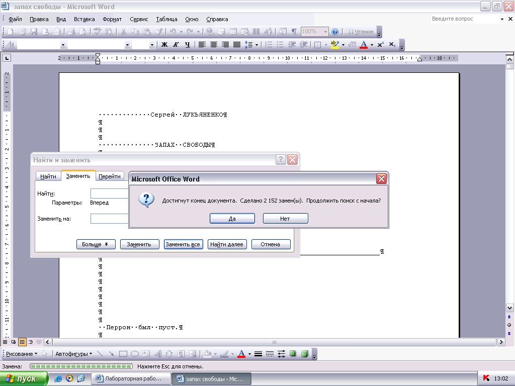Toggle italic К formatting
Viewport: 515px width, 386px height.
click(x=176, y=45)
